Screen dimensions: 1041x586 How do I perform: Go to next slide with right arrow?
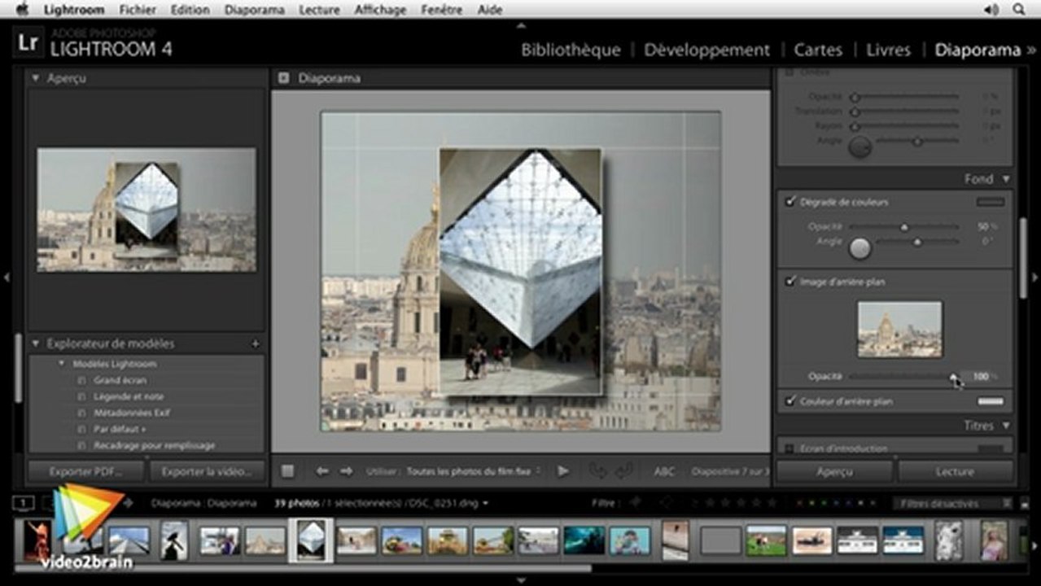[x=347, y=470]
